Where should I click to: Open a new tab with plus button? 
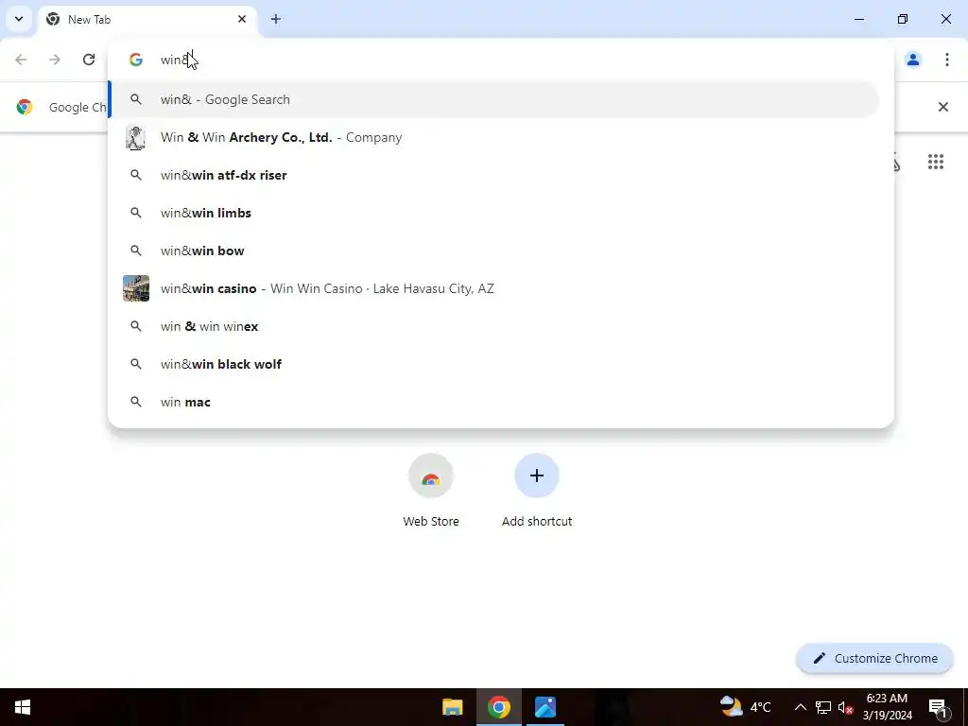tap(276, 19)
